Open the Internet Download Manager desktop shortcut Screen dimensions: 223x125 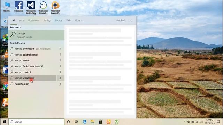(x=6, y=40)
